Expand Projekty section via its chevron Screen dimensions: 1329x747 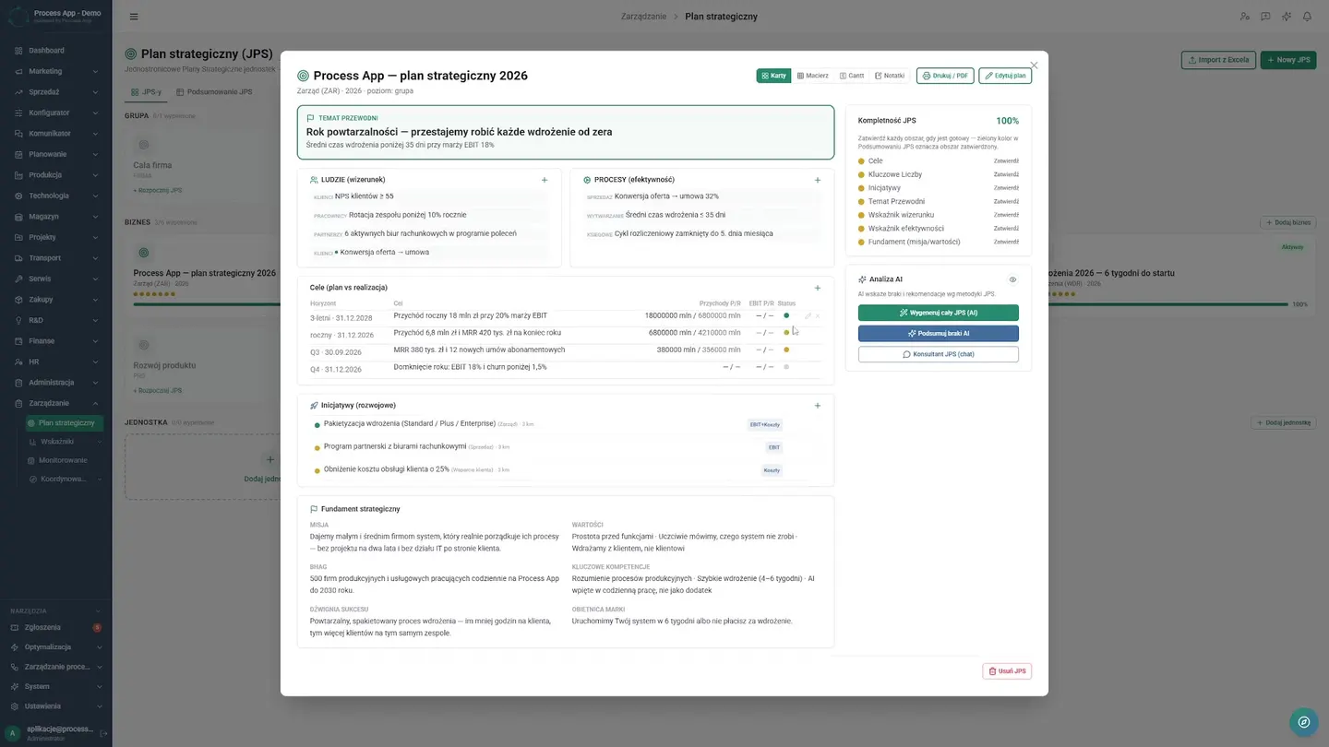click(x=95, y=237)
